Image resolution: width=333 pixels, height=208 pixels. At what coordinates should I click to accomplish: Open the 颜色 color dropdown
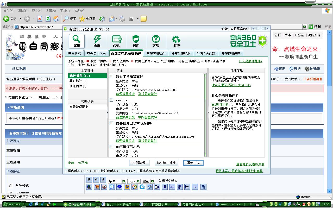152,181
